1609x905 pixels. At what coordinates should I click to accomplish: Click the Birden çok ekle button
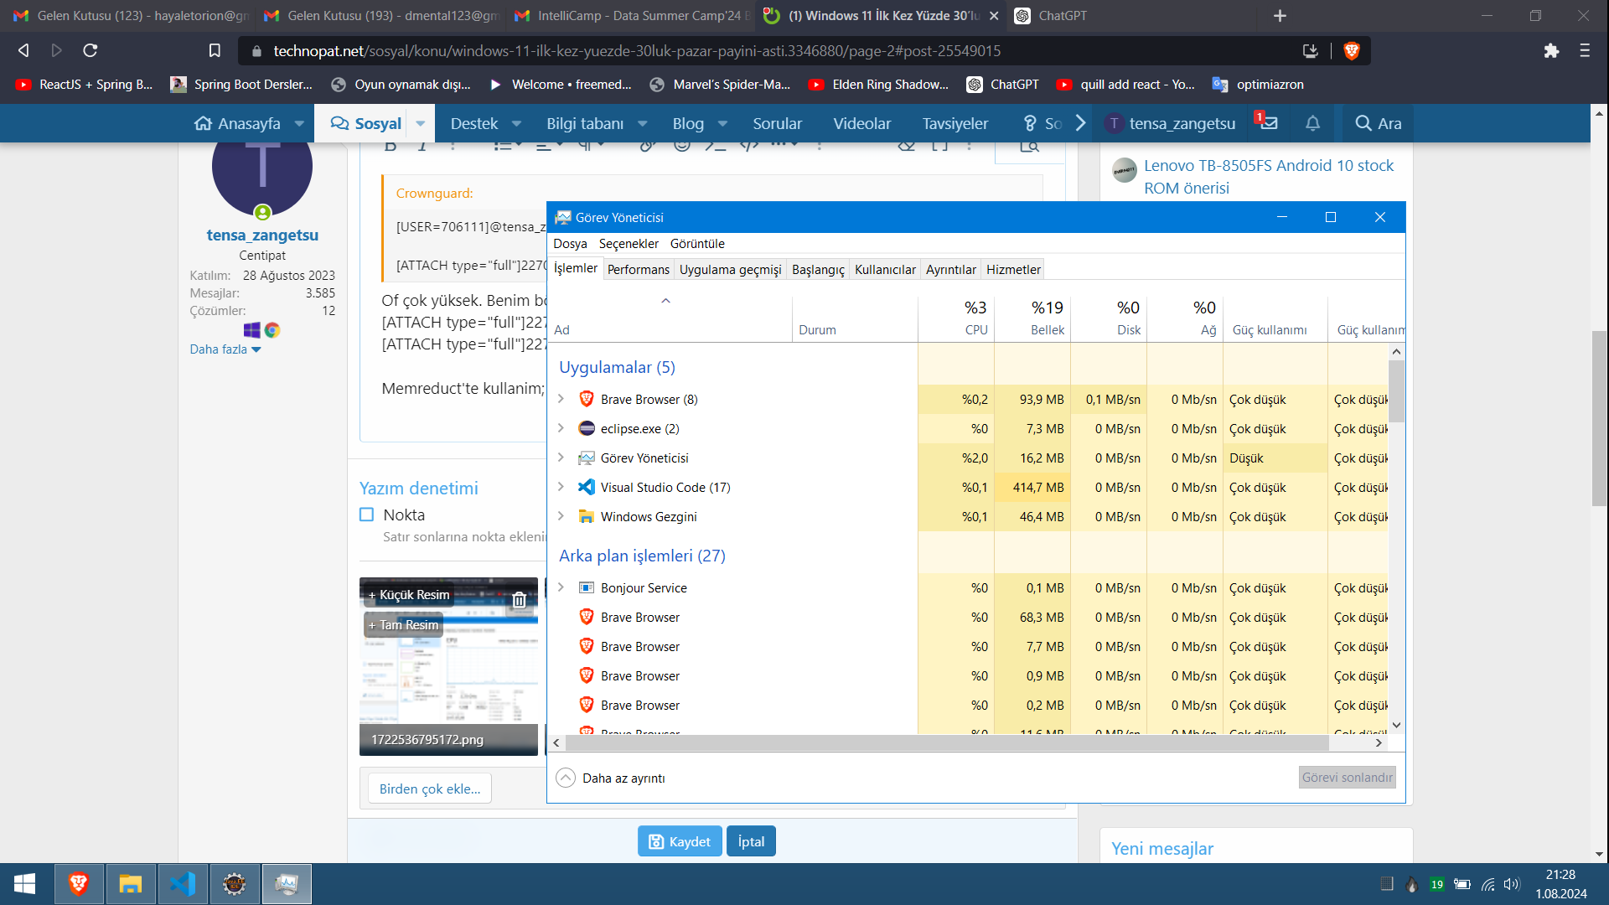pos(429,789)
